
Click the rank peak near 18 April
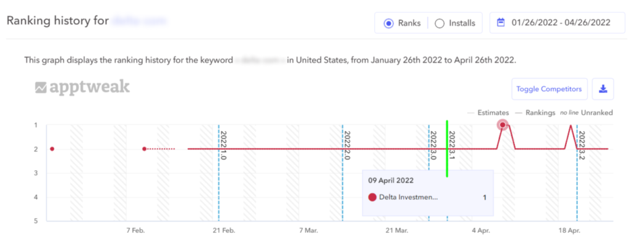tap(570, 126)
